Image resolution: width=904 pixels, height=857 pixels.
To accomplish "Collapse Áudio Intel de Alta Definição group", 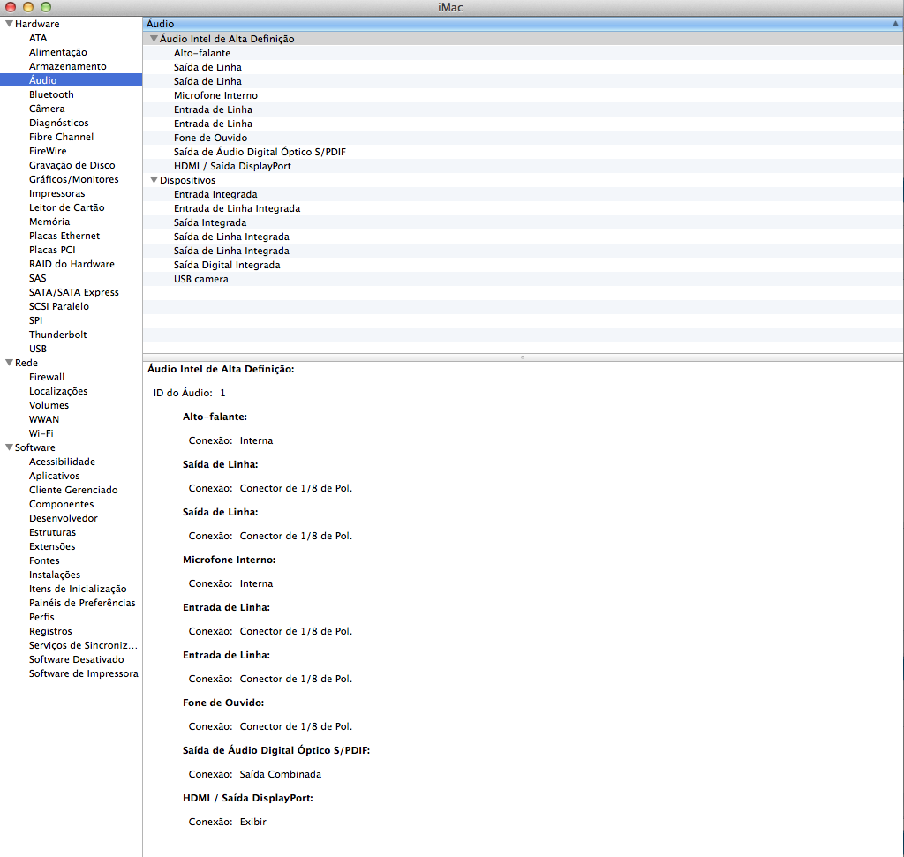I will 154,39.
